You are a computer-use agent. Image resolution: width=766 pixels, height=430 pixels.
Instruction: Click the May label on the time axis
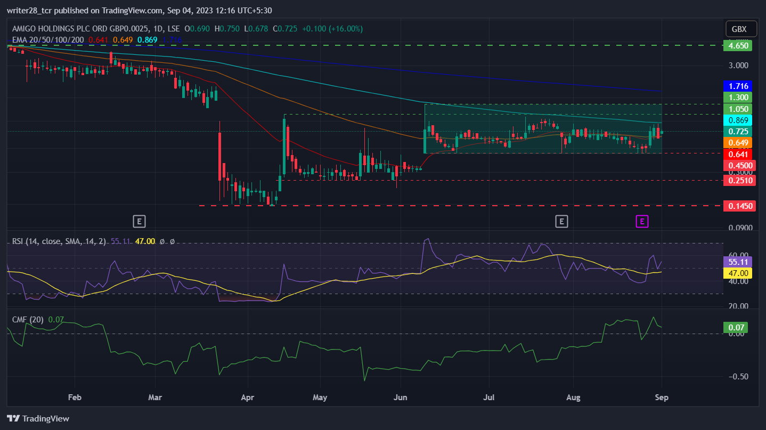pyautogui.click(x=320, y=397)
